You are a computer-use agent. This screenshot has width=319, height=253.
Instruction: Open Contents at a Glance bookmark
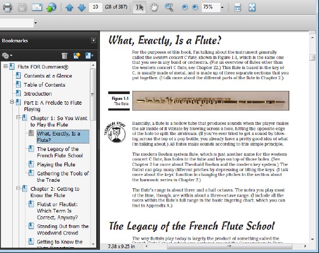pyautogui.click(x=48, y=76)
